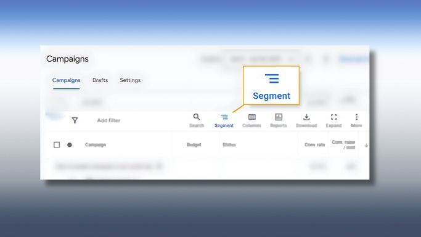Click the status dot column header
The width and height of the screenshot is (421, 237).
[70, 145]
